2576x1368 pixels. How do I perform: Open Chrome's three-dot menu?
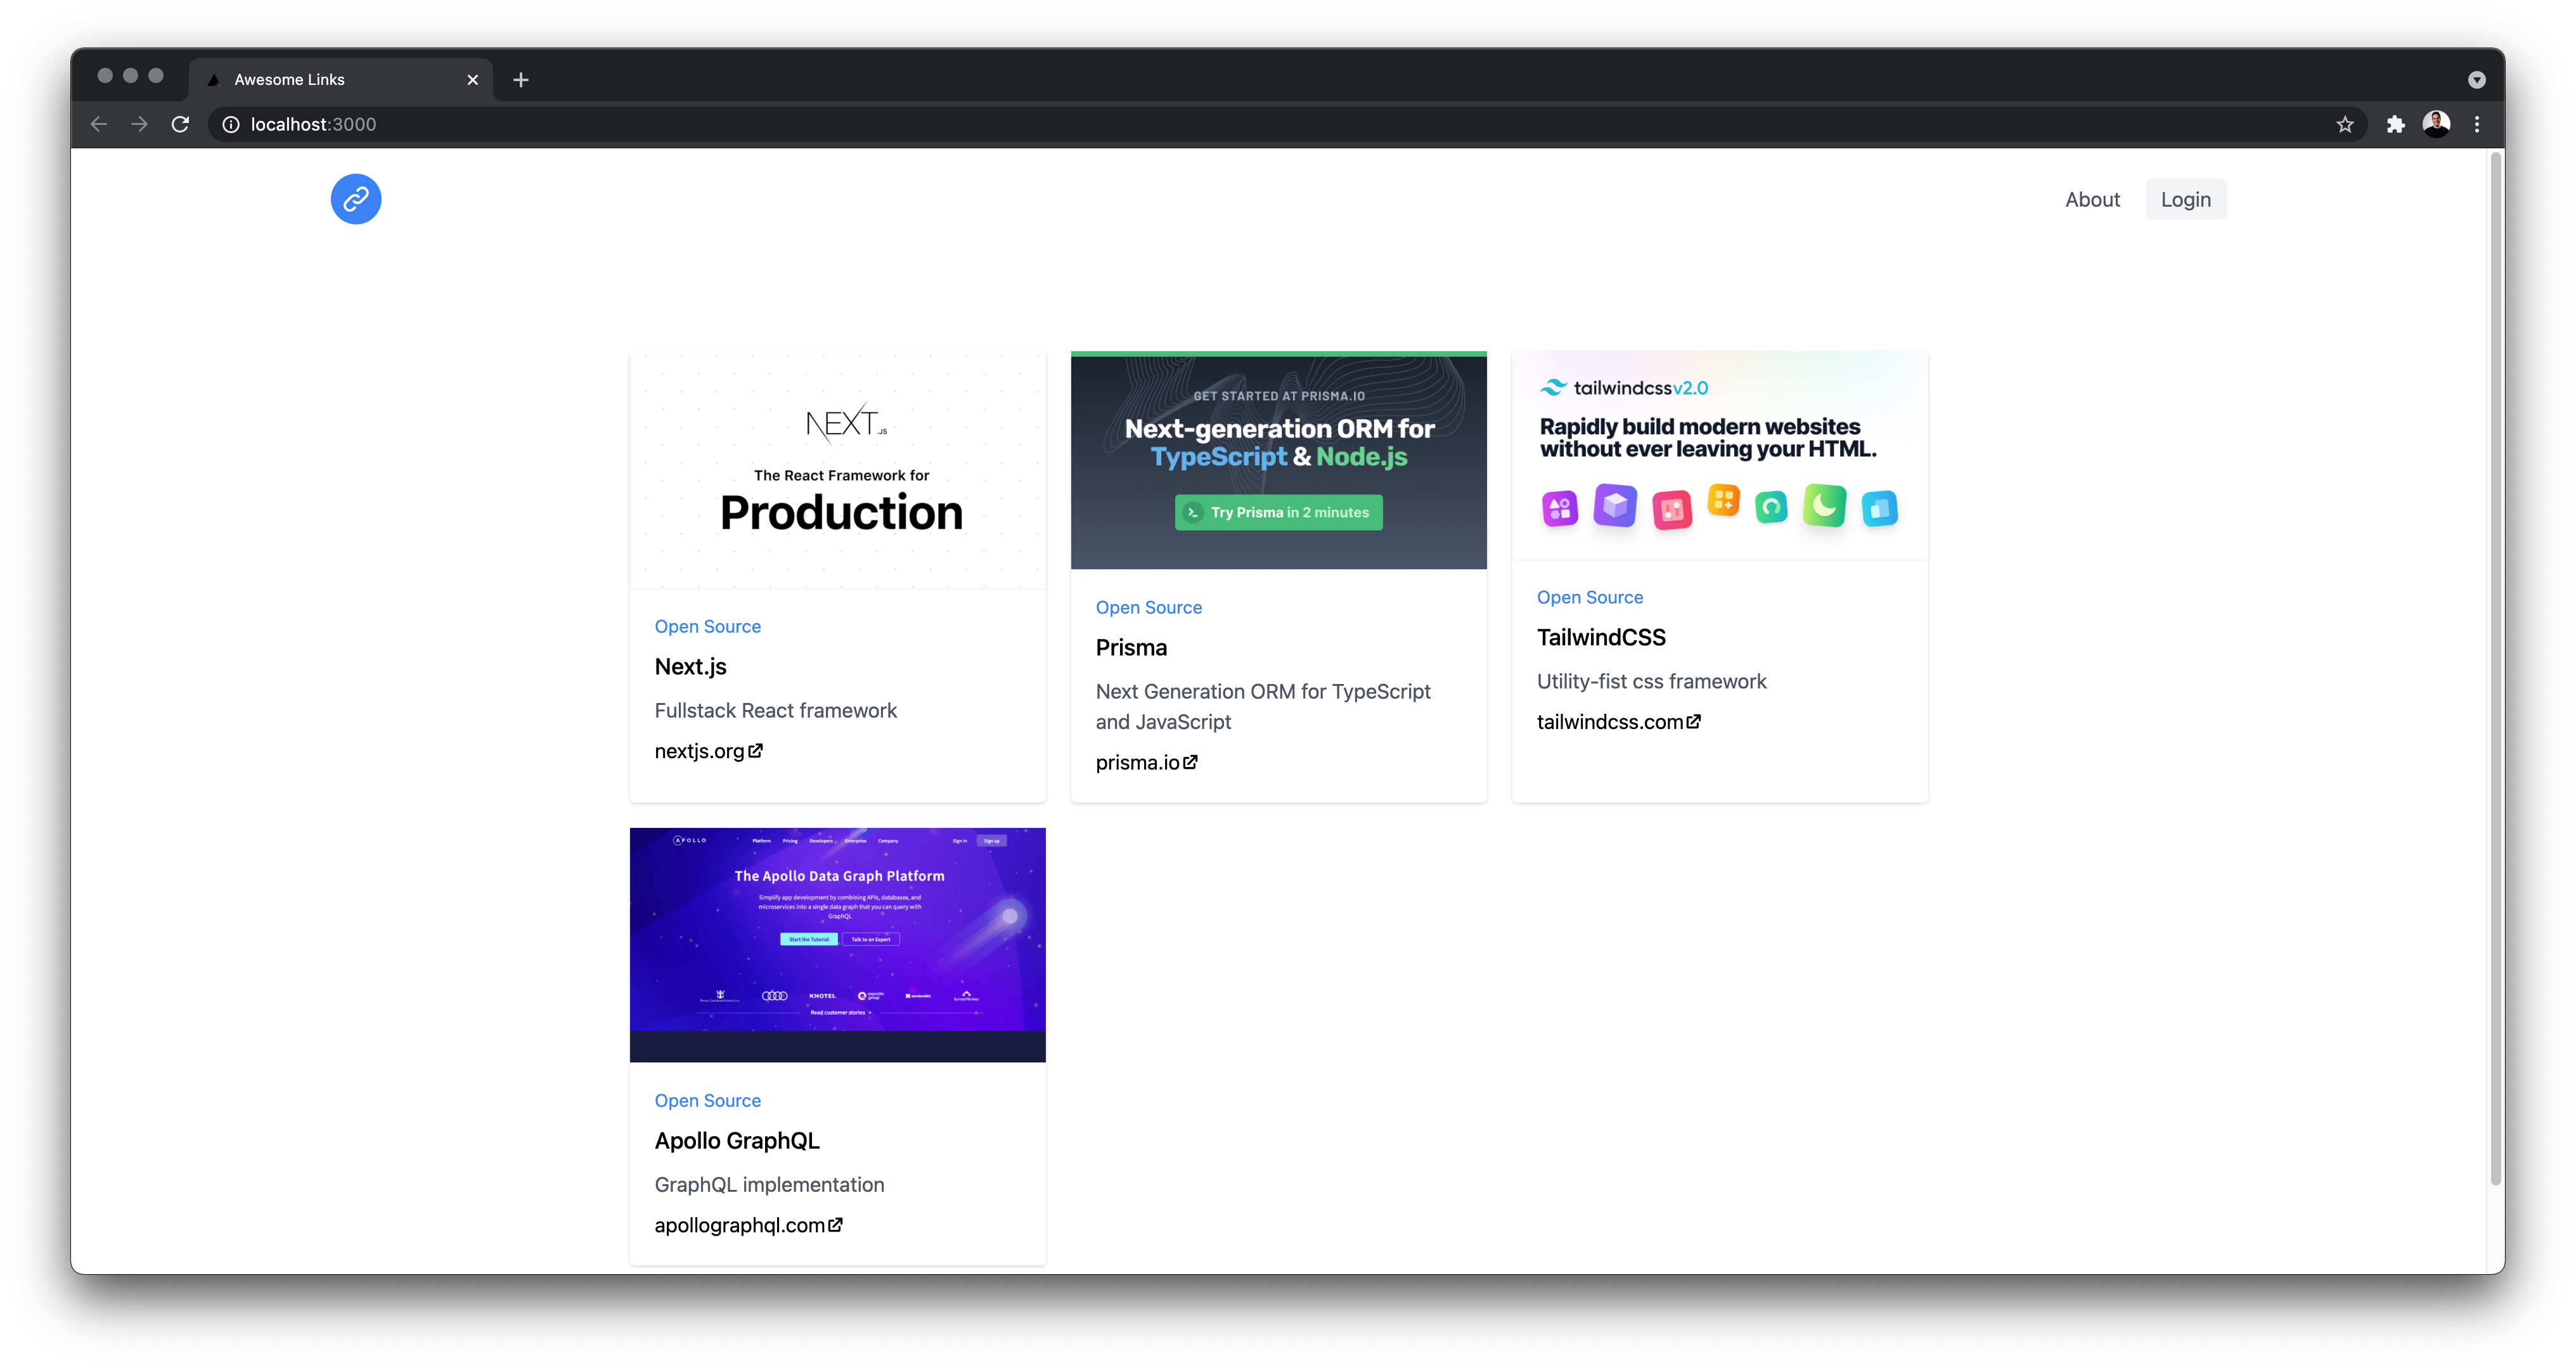click(x=2477, y=124)
